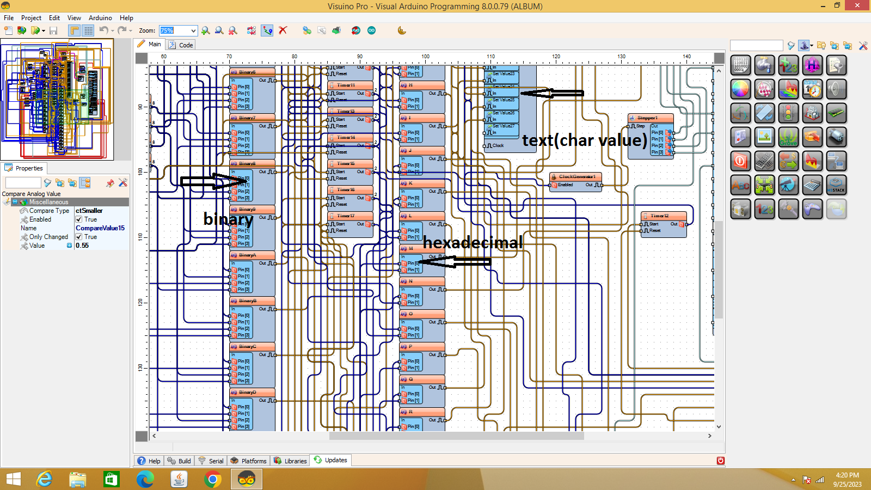Image resolution: width=871 pixels, height=490 pixels.
Task: Click the horizontal scrollbar of the canvas
Action: tap(456, 436)
